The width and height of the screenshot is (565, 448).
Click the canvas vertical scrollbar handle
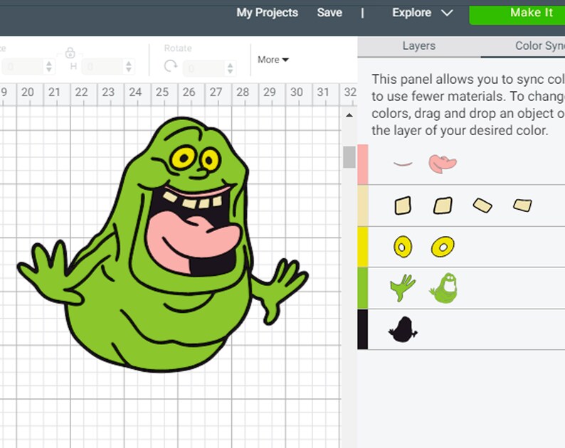coord(349,157)
